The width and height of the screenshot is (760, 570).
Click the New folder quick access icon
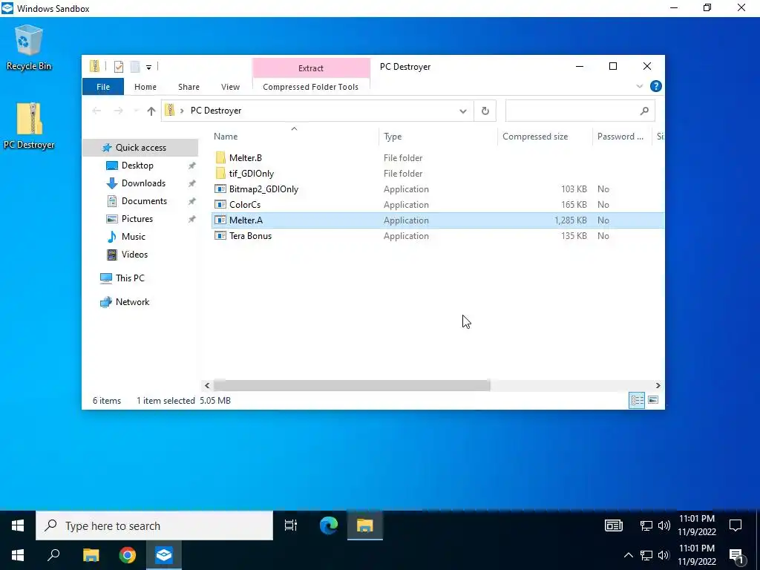pos(135,67)
